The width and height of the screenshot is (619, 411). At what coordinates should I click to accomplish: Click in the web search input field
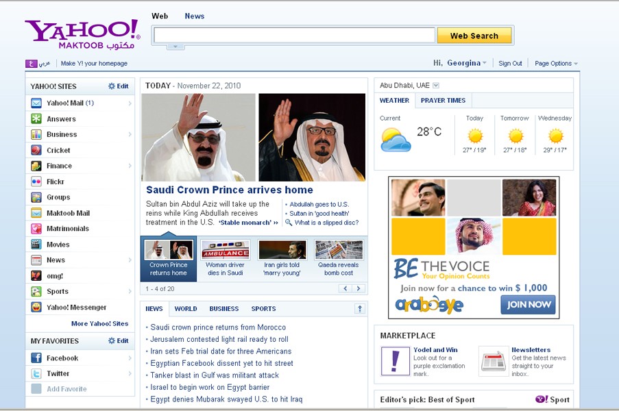click(294, 35)
